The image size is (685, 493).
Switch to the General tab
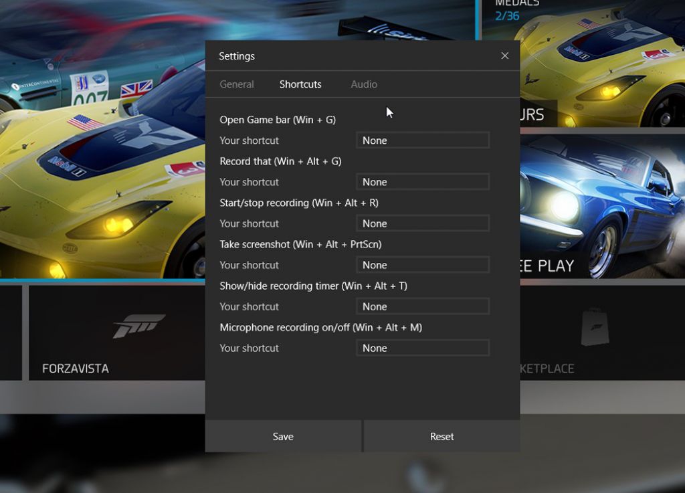(236, 84)
